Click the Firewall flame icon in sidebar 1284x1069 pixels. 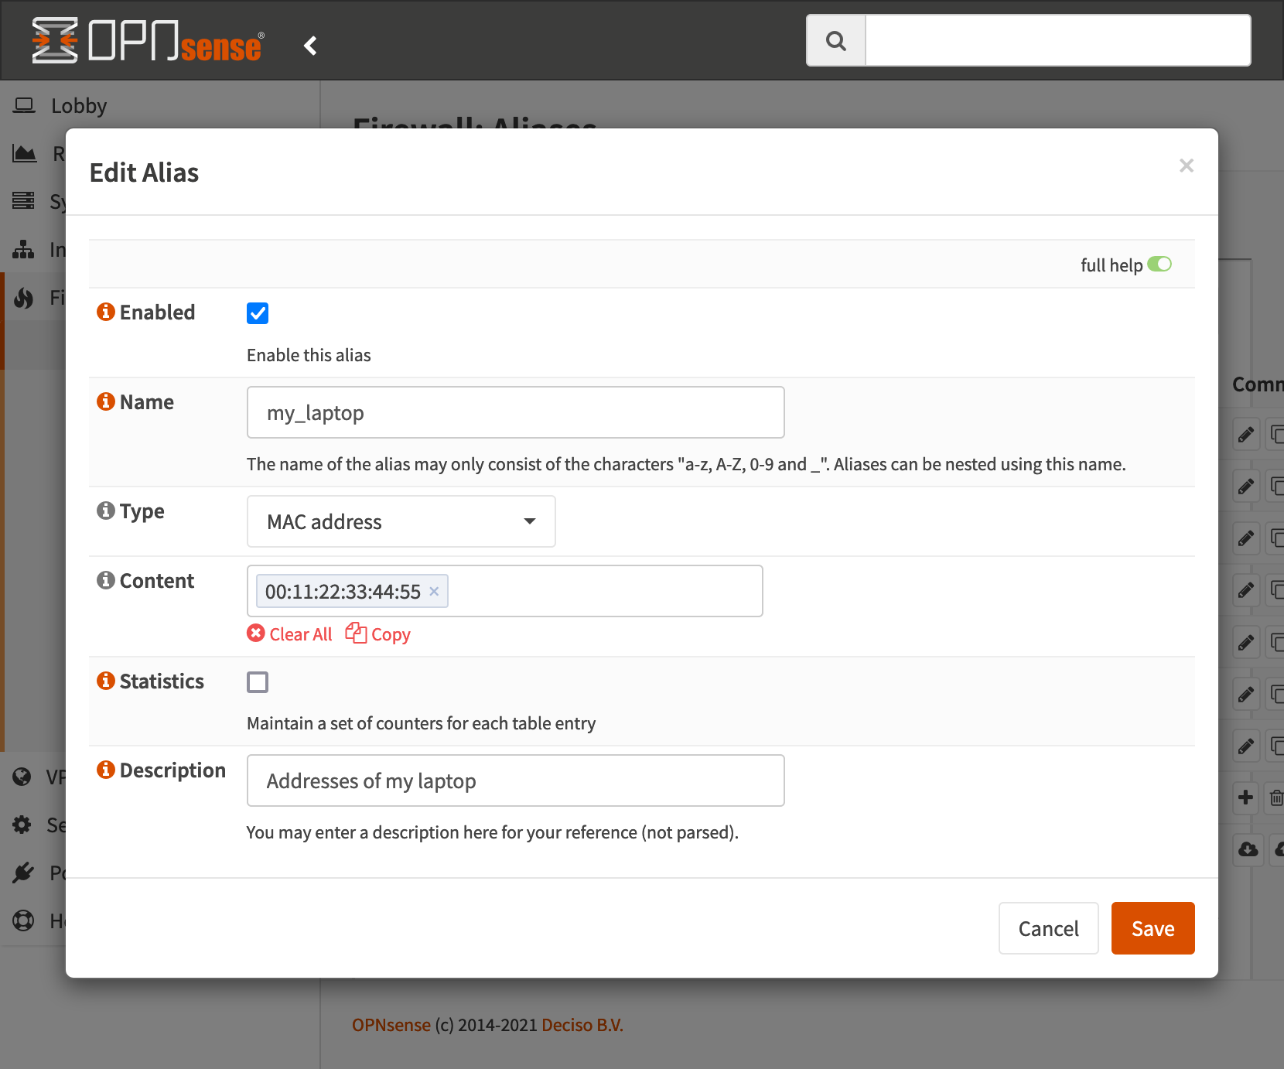[24, 297]
